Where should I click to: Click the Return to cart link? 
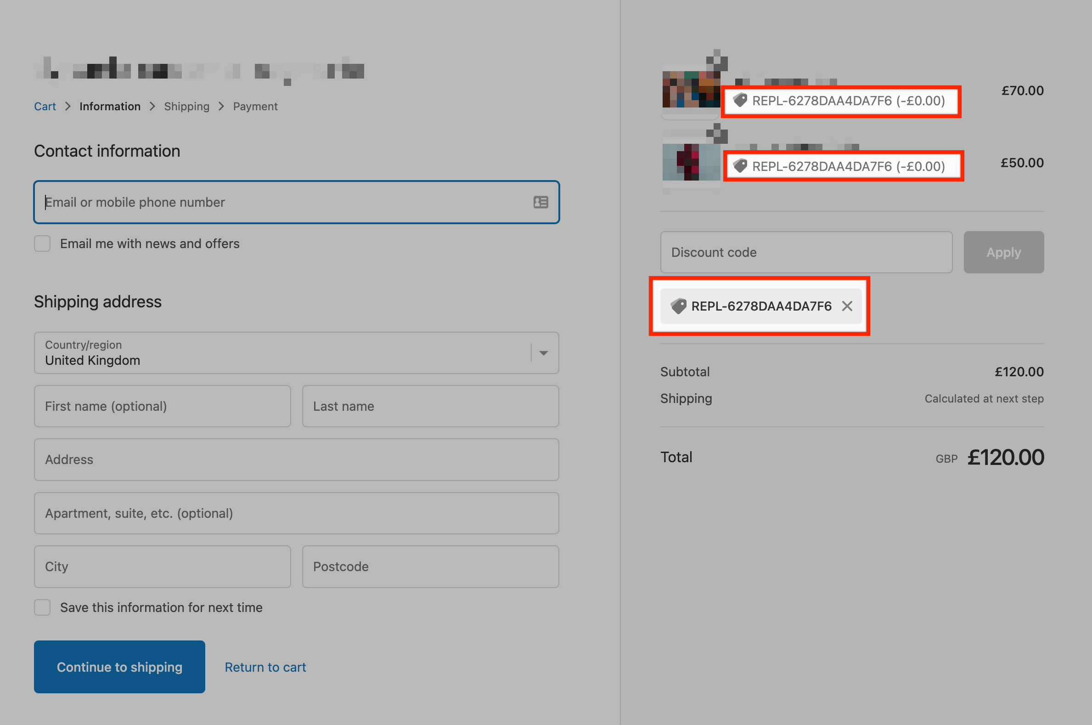point(265,667)
